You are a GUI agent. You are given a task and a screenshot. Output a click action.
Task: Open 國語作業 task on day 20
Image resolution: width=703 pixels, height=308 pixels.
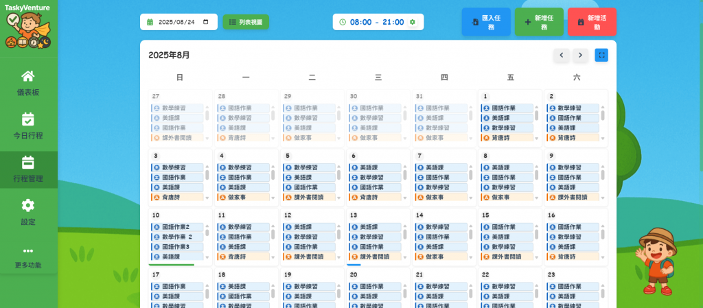pos(376,286)
